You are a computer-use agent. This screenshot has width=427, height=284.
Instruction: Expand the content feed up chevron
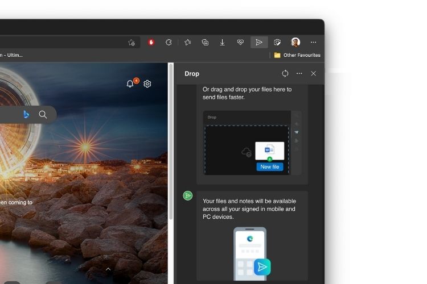coord(108,269)
